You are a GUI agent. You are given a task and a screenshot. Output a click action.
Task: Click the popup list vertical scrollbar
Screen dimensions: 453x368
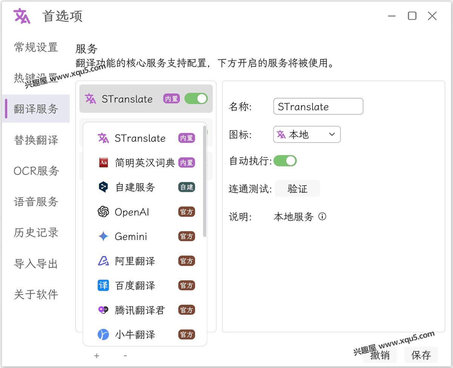(x=205, y=181)
